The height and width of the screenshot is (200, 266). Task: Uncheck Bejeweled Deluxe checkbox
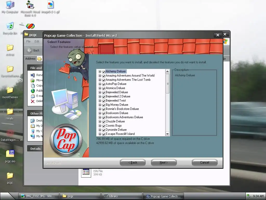[x=104, y=92]
